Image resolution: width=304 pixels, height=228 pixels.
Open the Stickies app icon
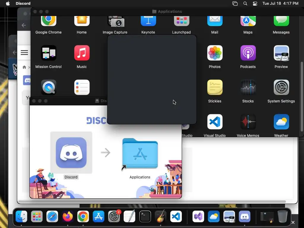pos(215,87)
